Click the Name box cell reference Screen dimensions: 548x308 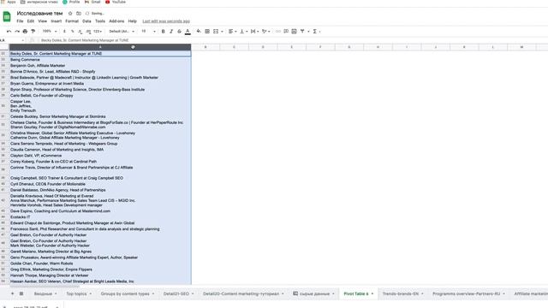(x=12, y=40)
